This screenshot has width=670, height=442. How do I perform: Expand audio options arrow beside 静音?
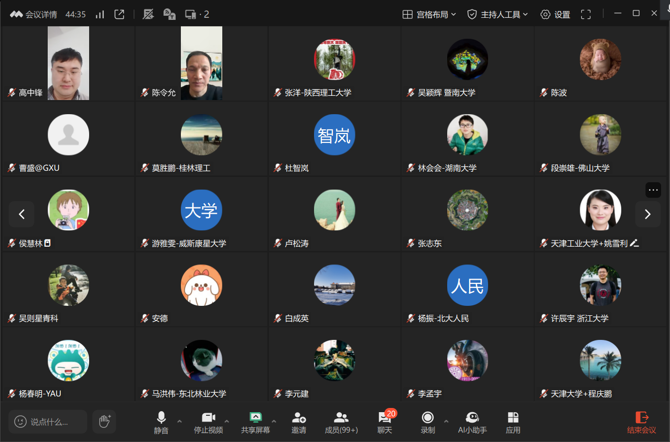click(x=179, y=421)
